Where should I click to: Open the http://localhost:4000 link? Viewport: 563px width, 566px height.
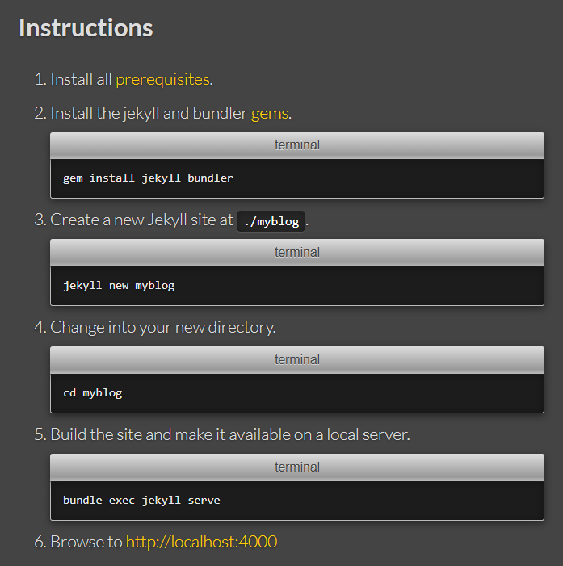(201, 542)
